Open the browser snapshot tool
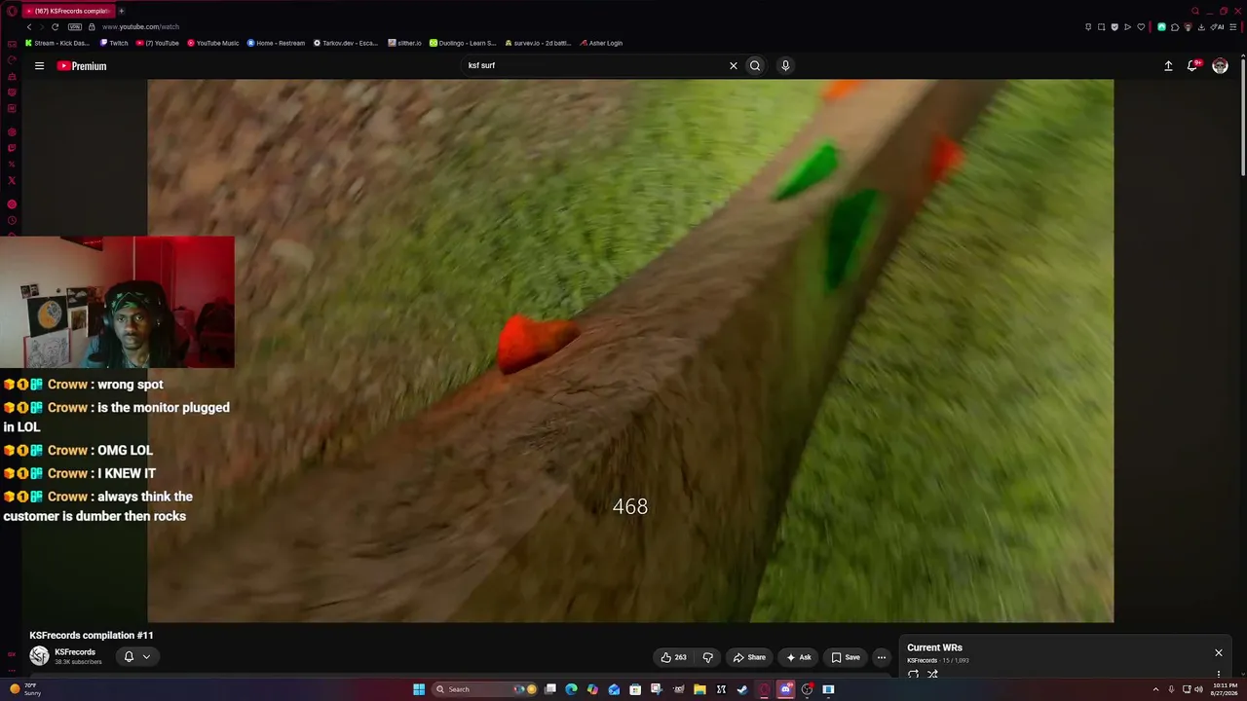 tap(1101, 27)
